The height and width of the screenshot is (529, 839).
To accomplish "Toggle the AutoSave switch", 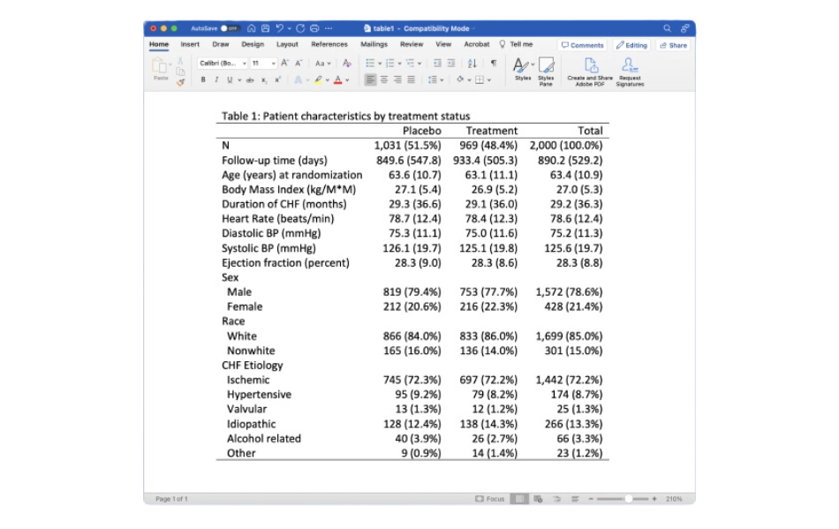I will pos(230,28).
